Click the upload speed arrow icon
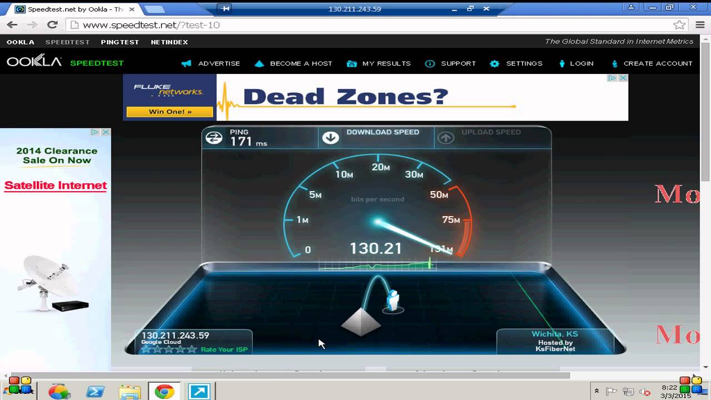 (445, 138)
